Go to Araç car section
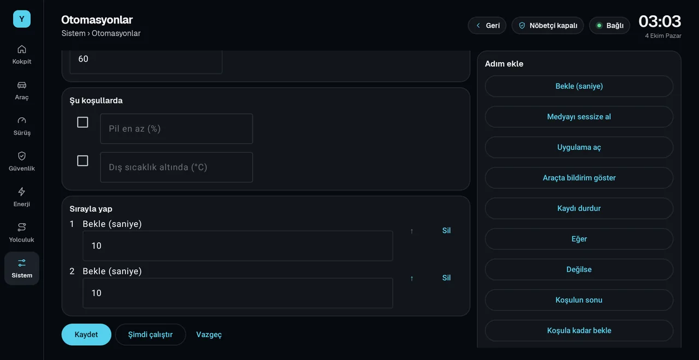699x360 pixels. click(x=22, y=90)
